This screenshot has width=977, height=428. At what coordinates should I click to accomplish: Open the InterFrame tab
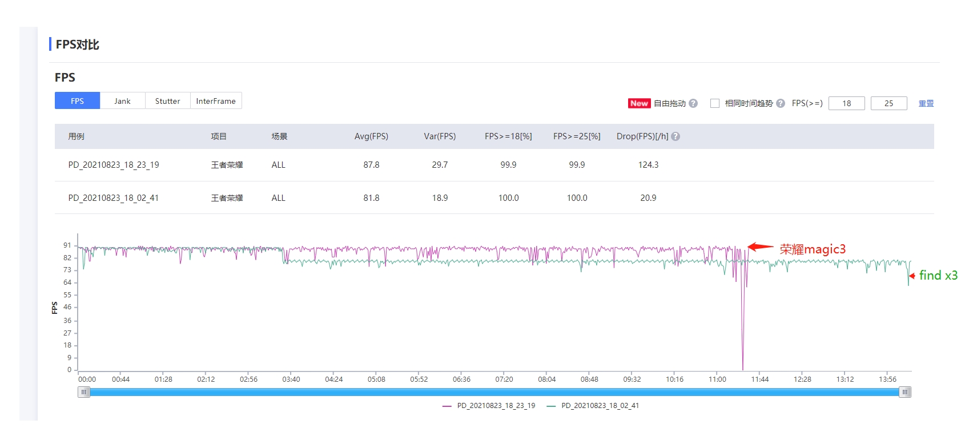point(216,100)
